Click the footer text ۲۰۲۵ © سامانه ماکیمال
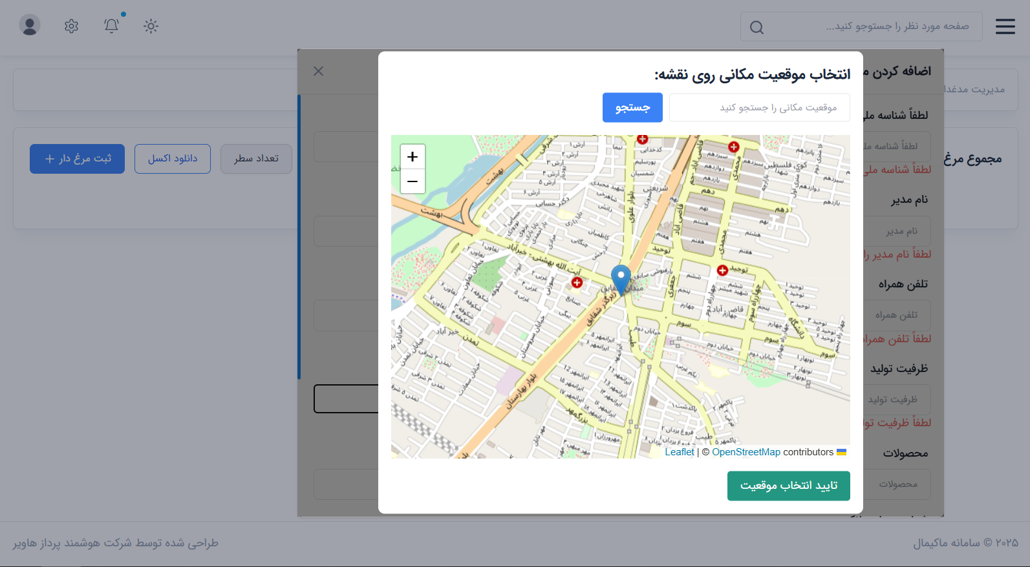Screen dimensions: 1030x567 965,543
